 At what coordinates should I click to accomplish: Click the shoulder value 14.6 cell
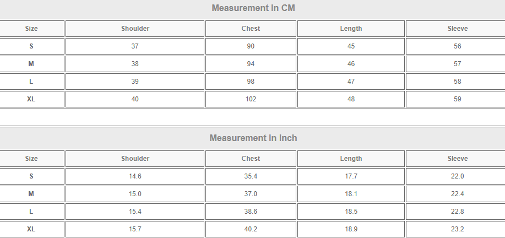pyautogui.click(x=135, y=176)
